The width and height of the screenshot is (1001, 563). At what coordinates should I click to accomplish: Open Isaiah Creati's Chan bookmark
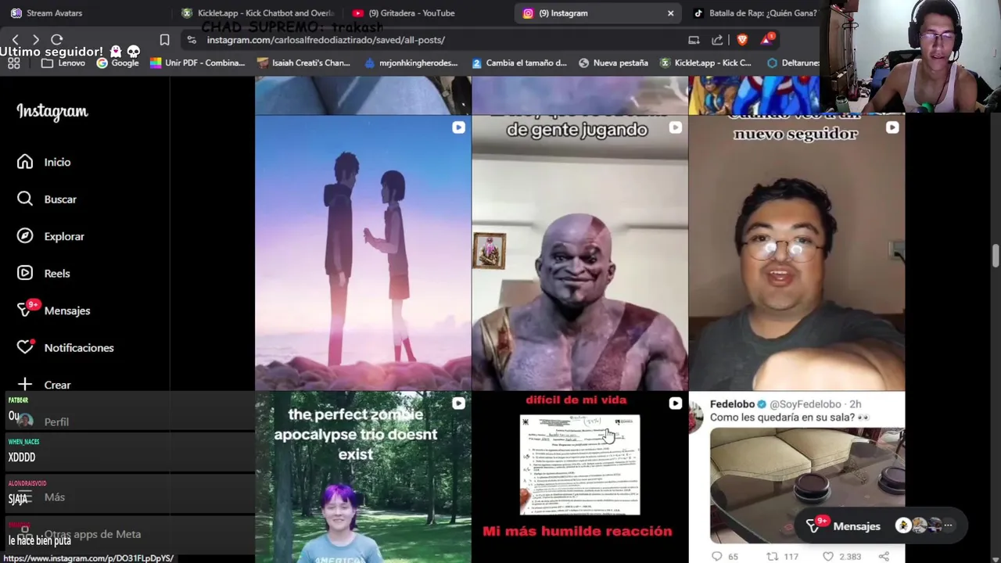pos(303,63)
